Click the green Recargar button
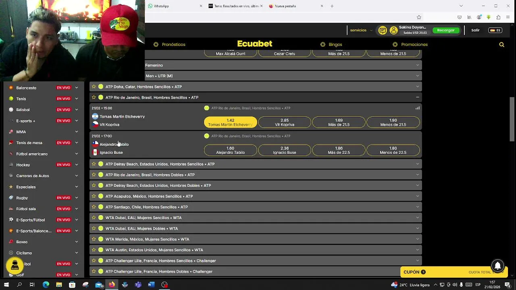The image size is (516, 290). [446, 30]
